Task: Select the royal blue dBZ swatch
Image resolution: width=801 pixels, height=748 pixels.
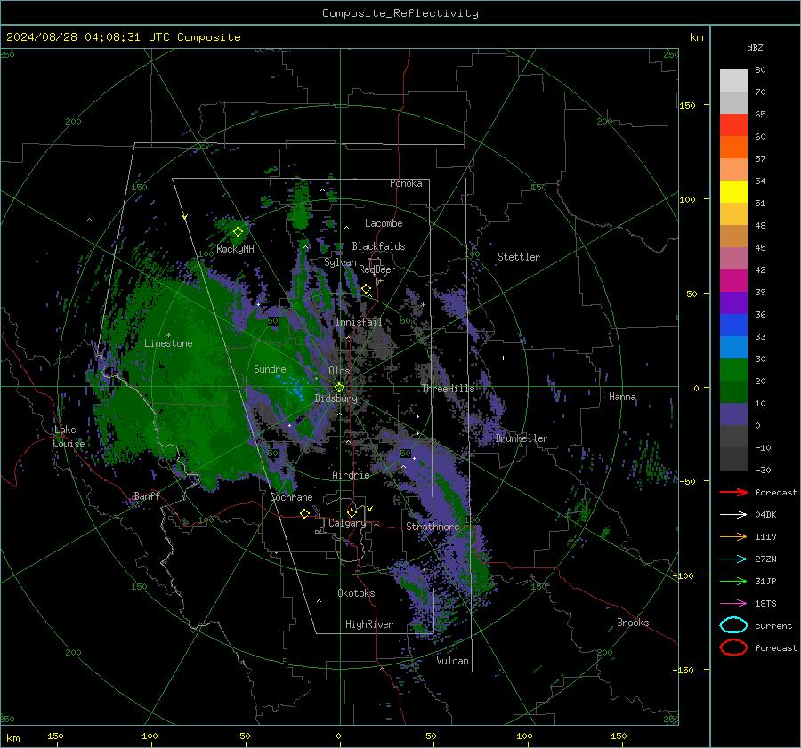Action: click(x=733, y=325)
